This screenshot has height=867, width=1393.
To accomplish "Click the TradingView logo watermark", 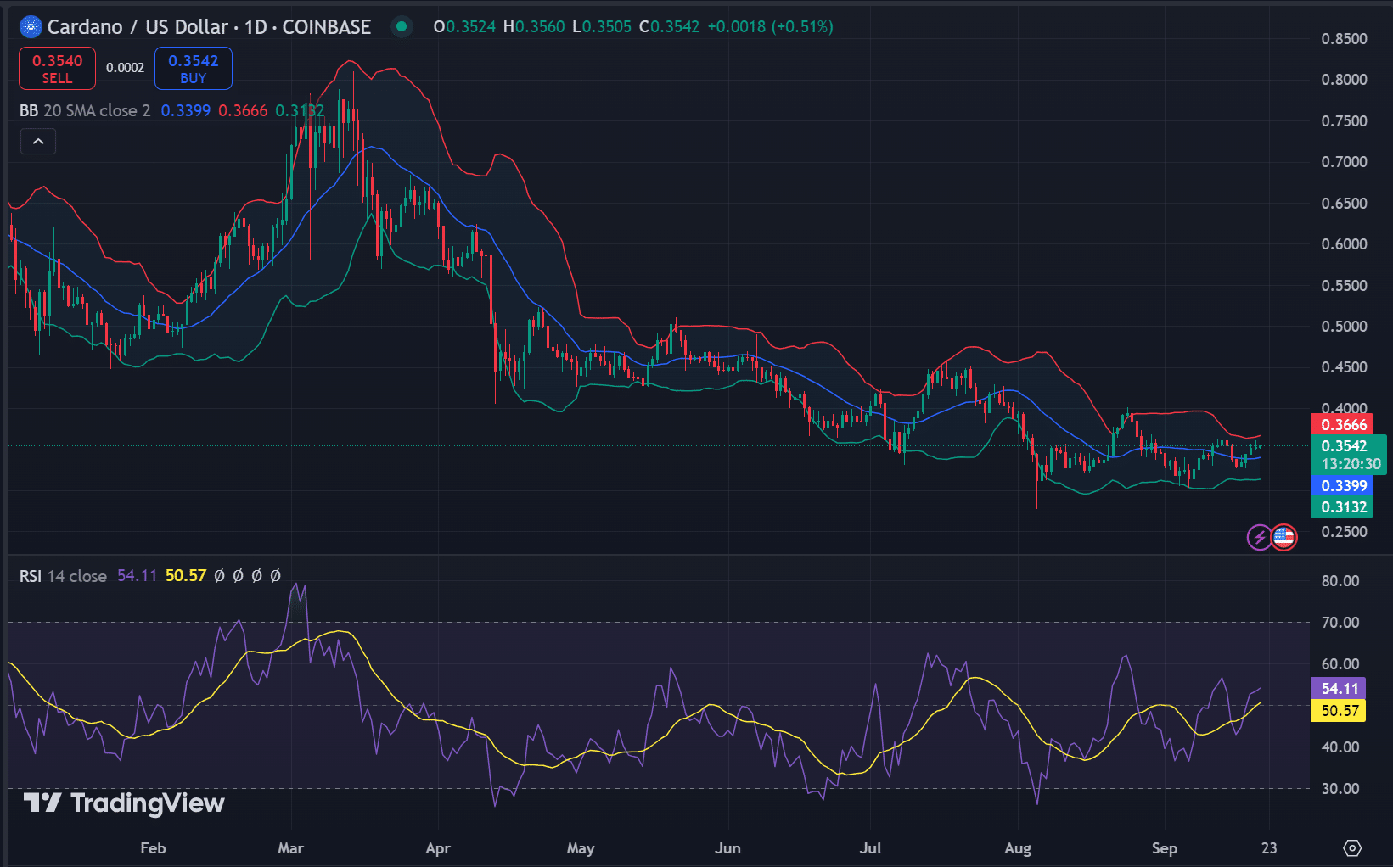I will click(x=123, y=803).
